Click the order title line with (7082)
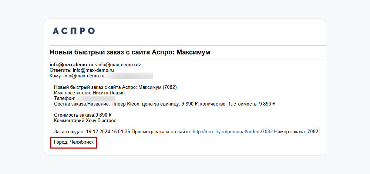The width and height of the screenshot is (370, 174). [x=115, y=87]
